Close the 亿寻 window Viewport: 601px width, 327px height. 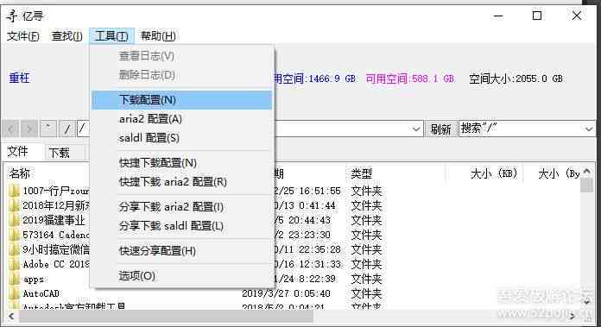tap(577, 16)
